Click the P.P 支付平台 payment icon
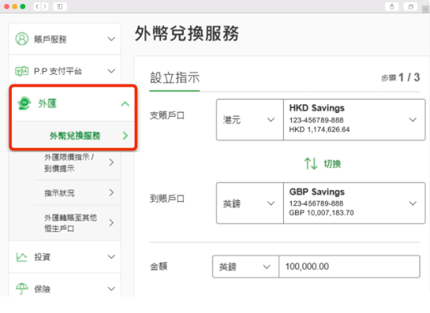This screenshot has width=430, height=313. coord(21,71)
